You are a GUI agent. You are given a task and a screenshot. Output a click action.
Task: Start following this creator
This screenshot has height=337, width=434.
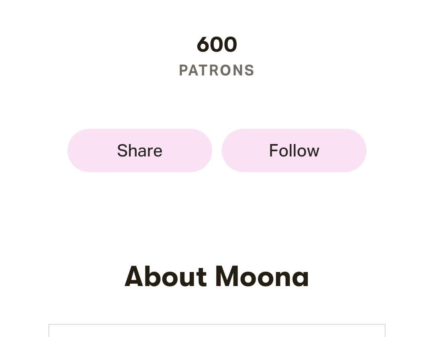[x=294, y=150]
